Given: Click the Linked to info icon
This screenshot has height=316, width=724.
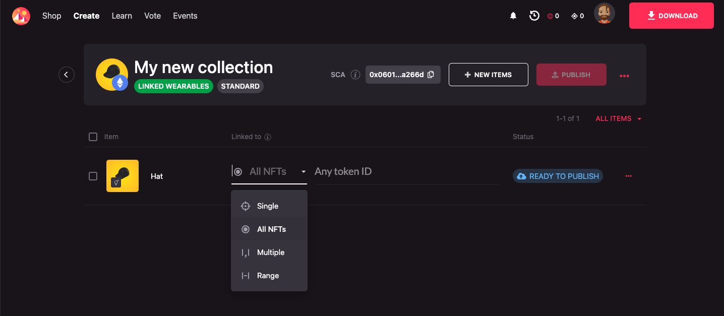Looking at the screenshot, I should (x=268, y=137).
